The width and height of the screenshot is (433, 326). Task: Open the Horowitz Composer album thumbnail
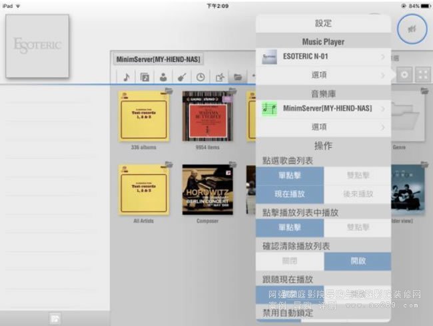(x=207, y=190)
